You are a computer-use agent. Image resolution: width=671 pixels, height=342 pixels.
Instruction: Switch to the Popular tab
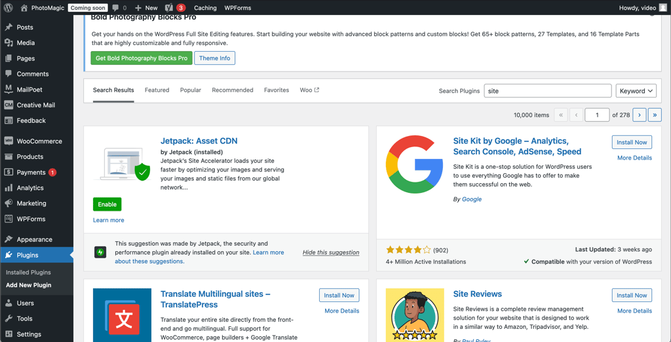click(x=191, y=90)
